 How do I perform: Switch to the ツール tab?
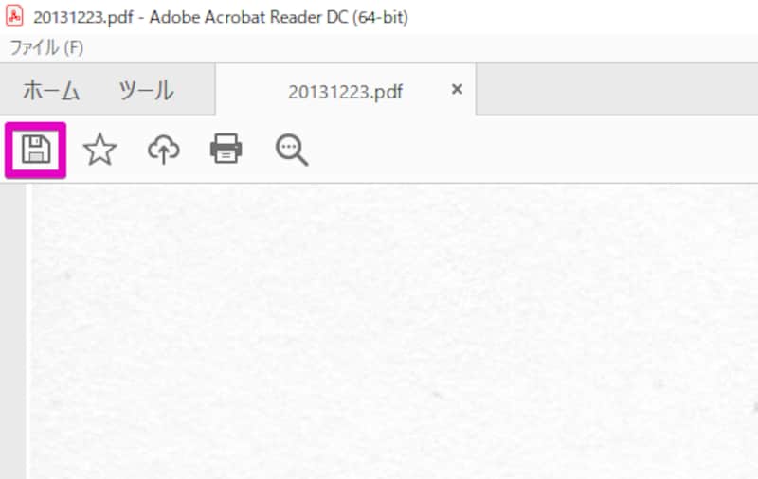pyautogui.click(x=146, y=90)
